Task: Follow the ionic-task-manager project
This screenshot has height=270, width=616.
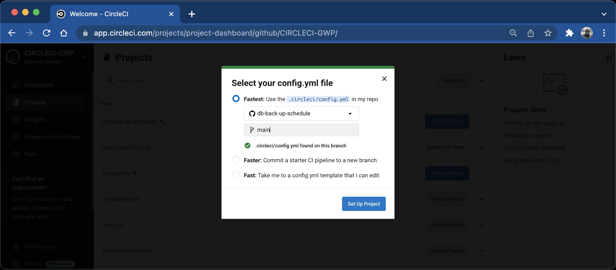Action: [447, 251]
